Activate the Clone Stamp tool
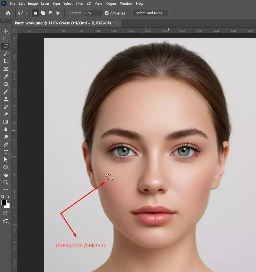Screen dimensions: 256x272 (6, 99)
